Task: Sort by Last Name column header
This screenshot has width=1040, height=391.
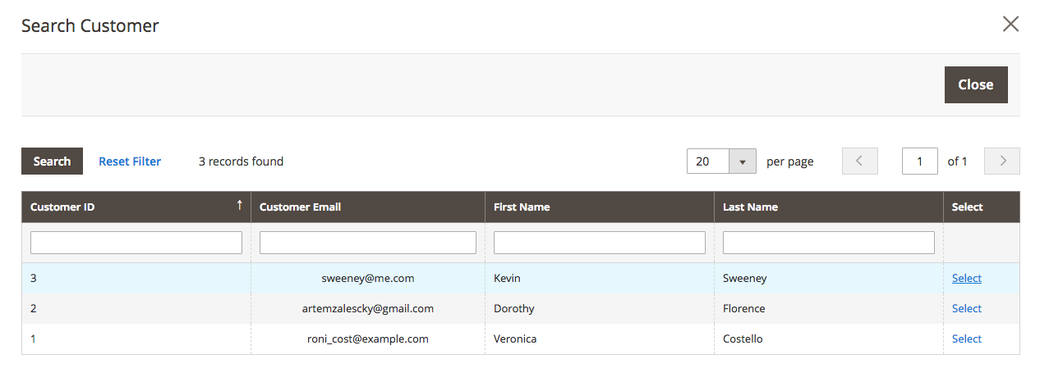Action: (x=829, y=207)
